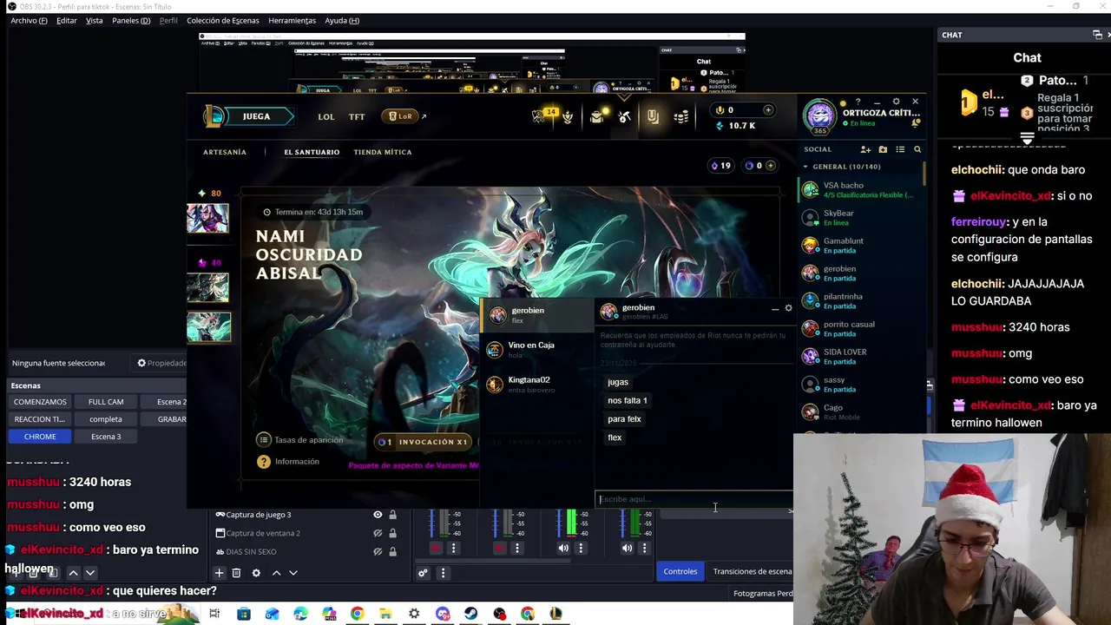Open Tasas de aparición
This screenshot has height=625, width=1111.
[300, 440]
